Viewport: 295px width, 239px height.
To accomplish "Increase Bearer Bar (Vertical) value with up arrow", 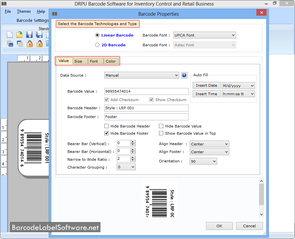I will 133,142.
